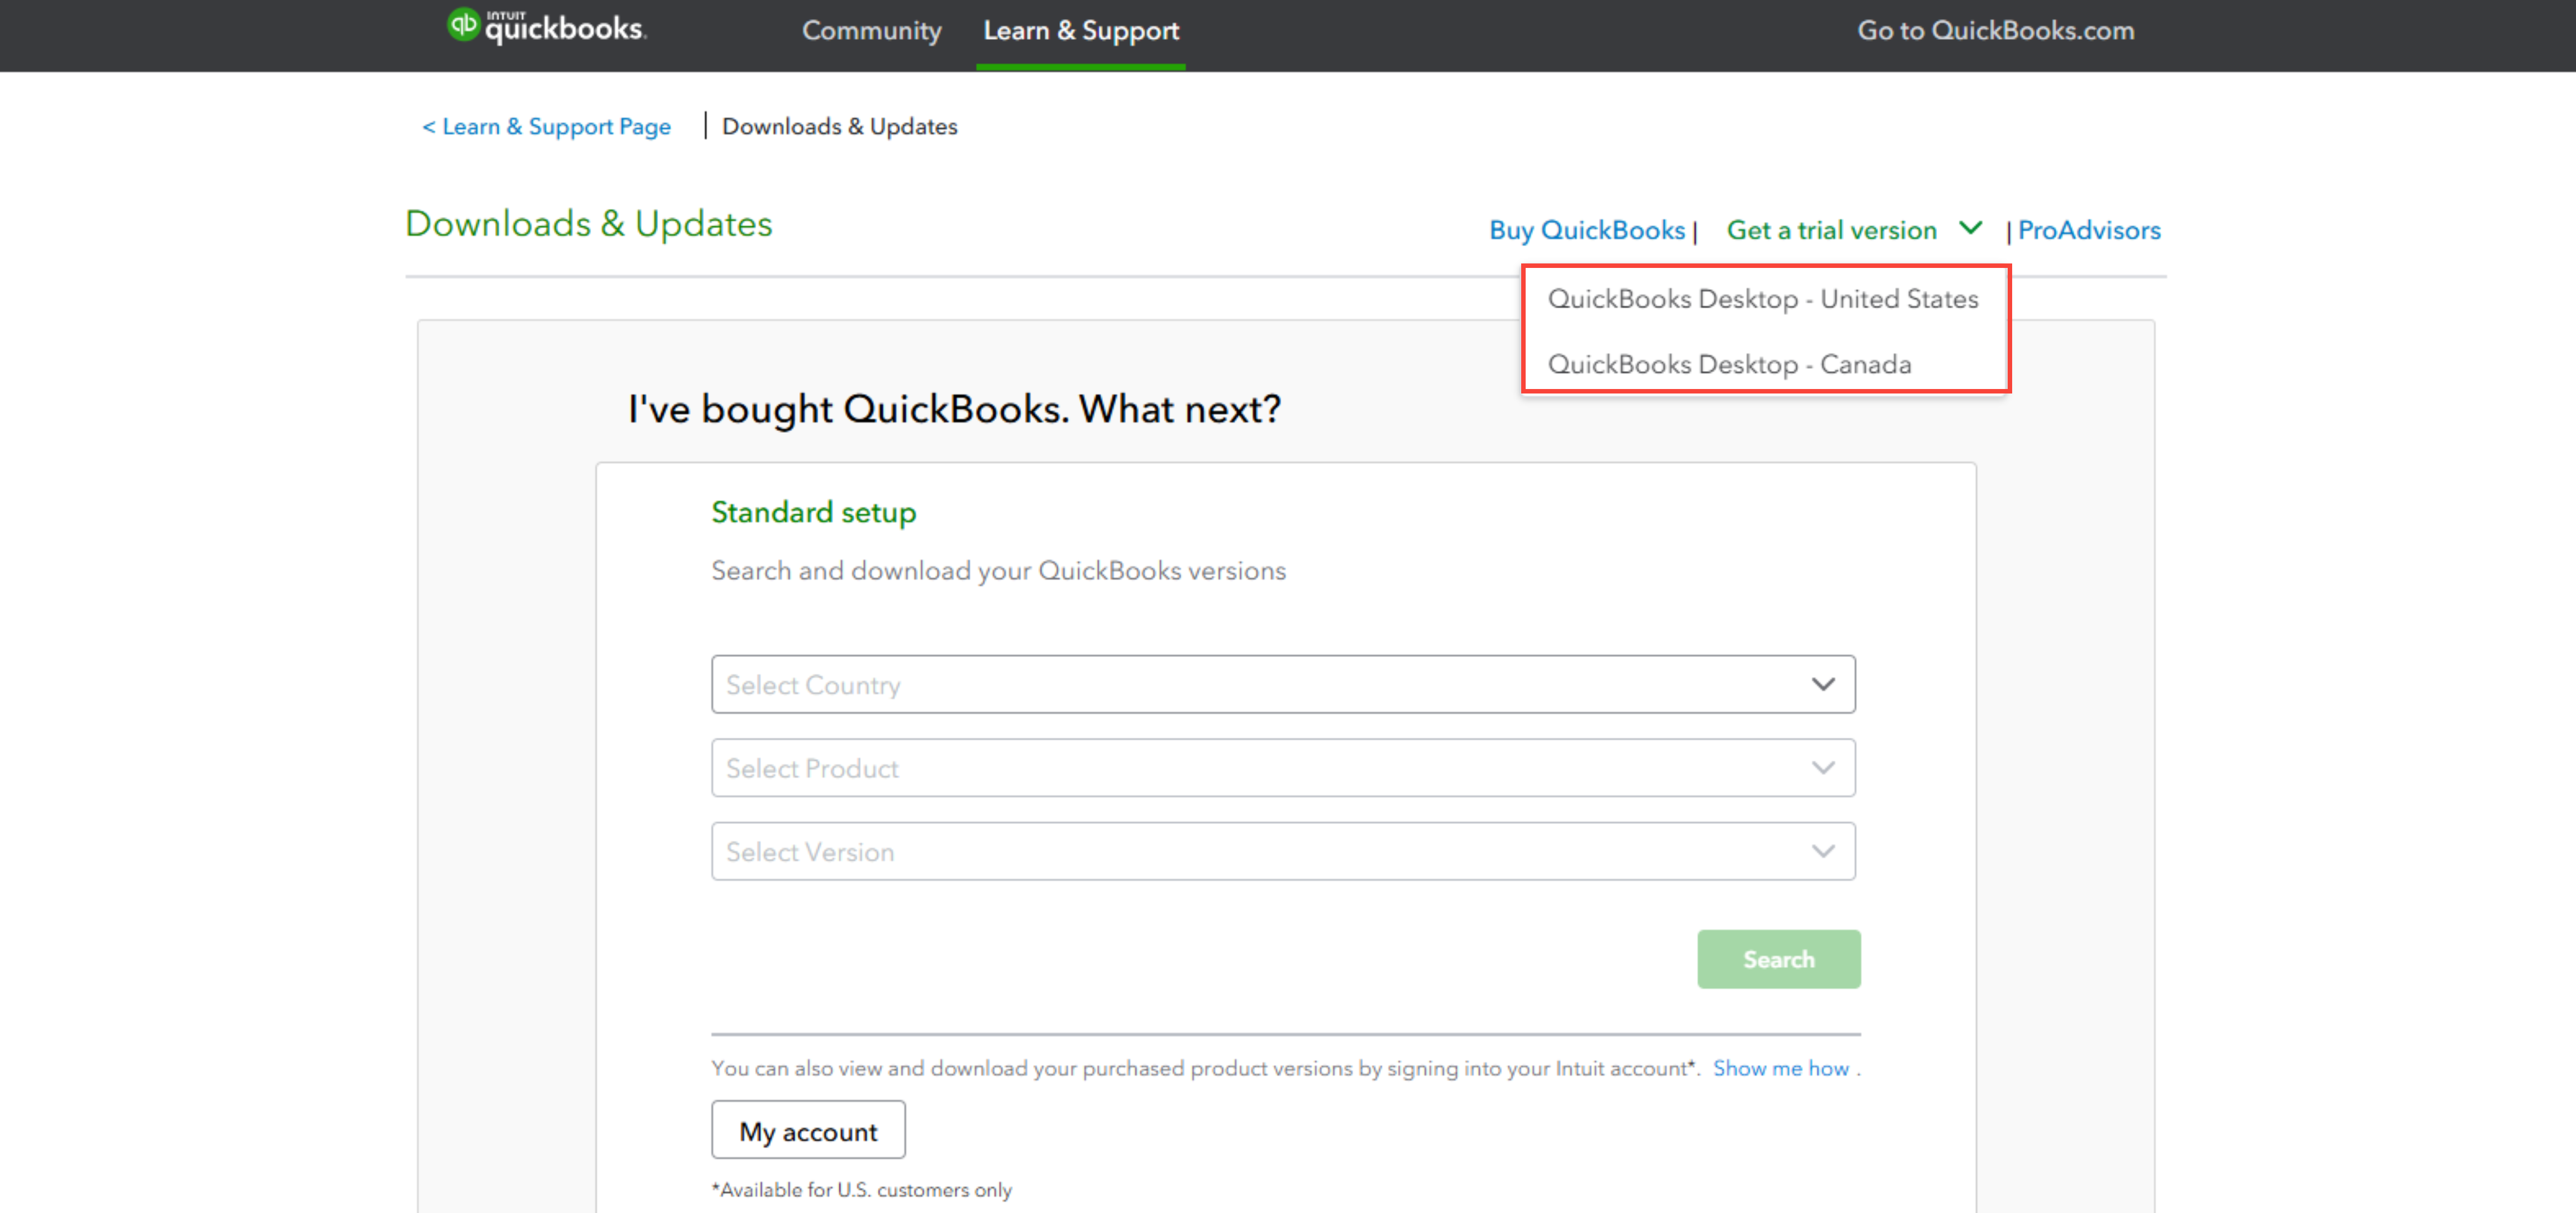Click the QuickBooks logo icon
This screenshot has height=1213, width=2576.
462,24
